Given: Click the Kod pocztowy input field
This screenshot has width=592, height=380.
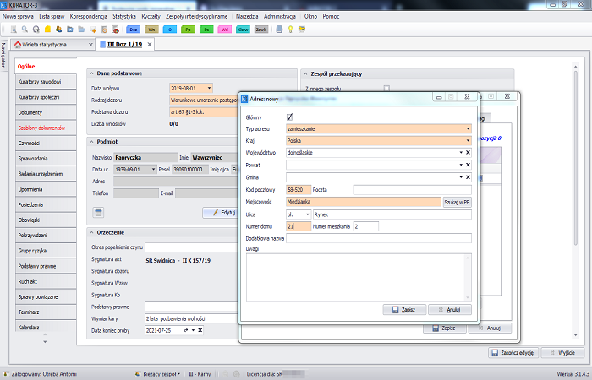Looking at the screenshot, I should point(299,190).
